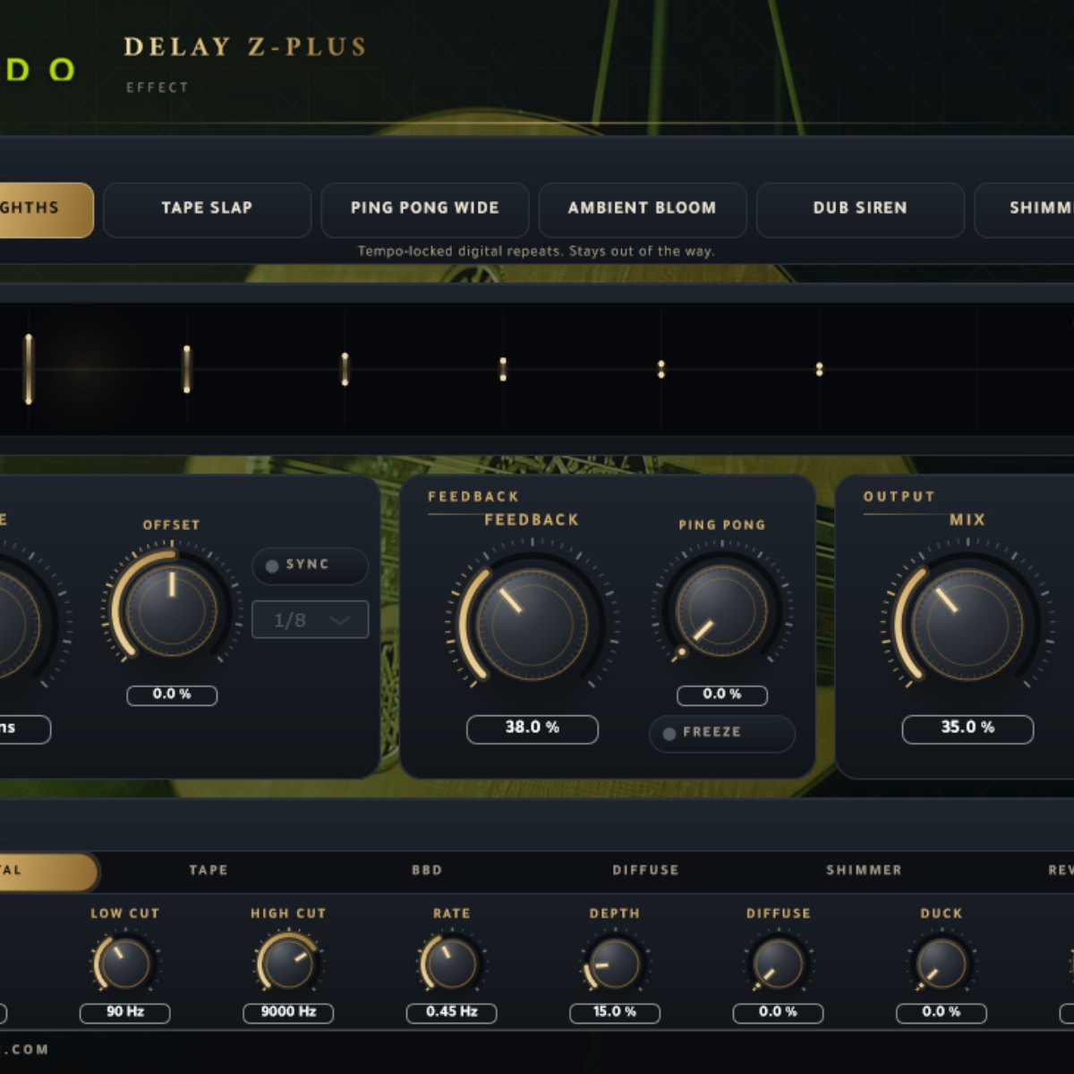The height and width of the screenshot is (1074, 1074).
Task: Switch to the Tape mode tab
Action: [209, 871]
